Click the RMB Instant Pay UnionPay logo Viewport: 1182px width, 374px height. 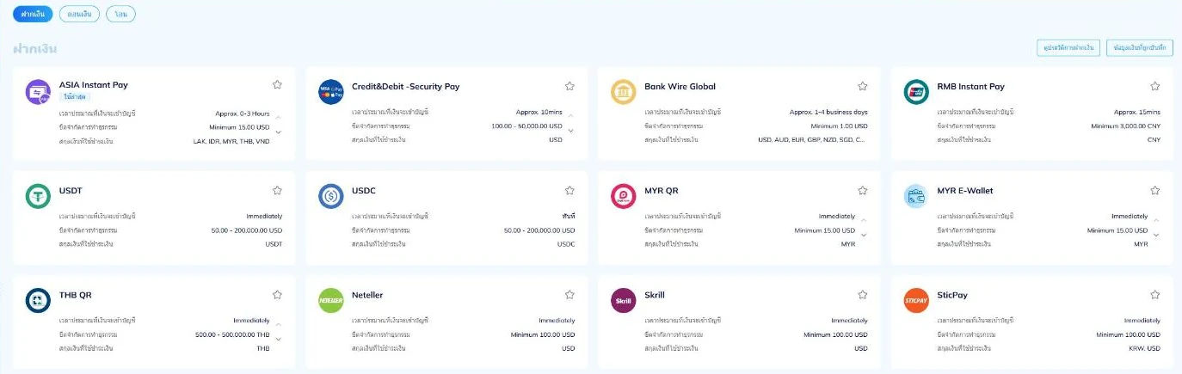click(916, 92)
